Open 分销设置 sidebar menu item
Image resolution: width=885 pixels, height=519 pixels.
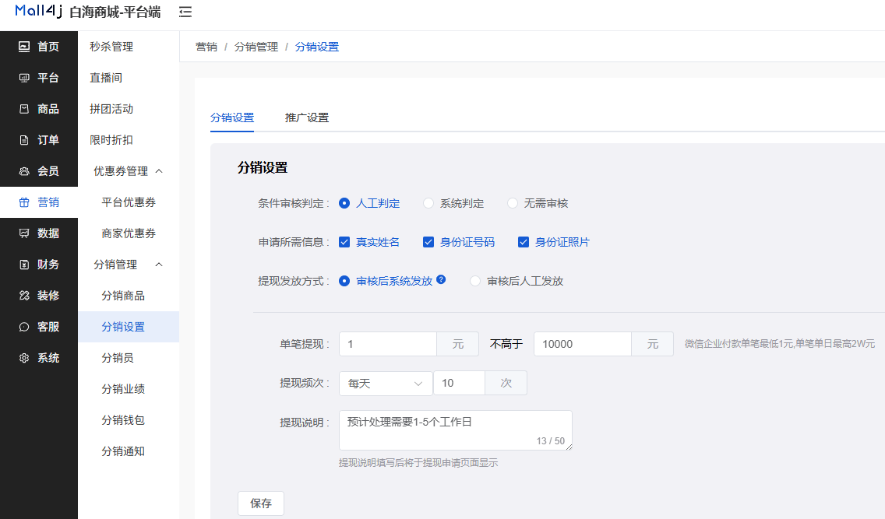click(128, 327)
